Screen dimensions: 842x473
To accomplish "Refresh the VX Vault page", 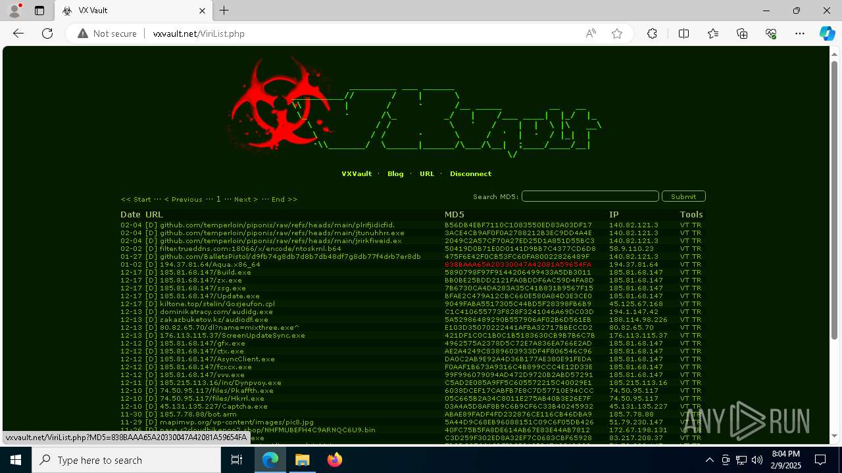I will click(47, 34).
